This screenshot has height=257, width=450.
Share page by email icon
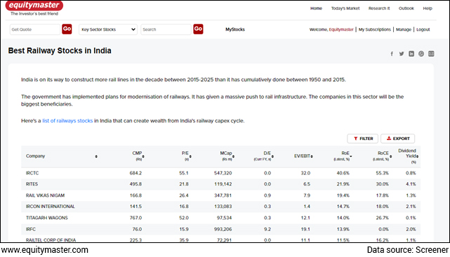point(431,54)
